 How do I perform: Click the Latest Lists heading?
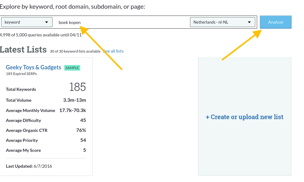click(23, 50)
